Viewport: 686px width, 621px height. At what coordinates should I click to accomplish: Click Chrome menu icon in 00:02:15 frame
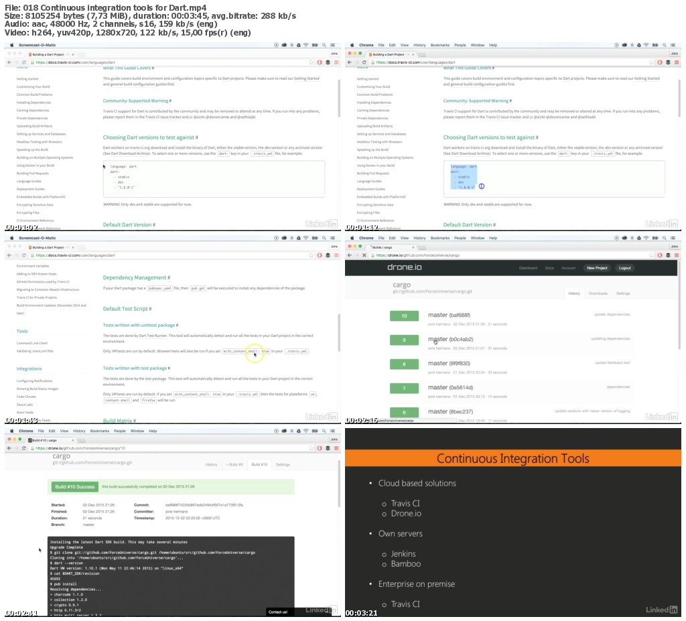[677, 255]
